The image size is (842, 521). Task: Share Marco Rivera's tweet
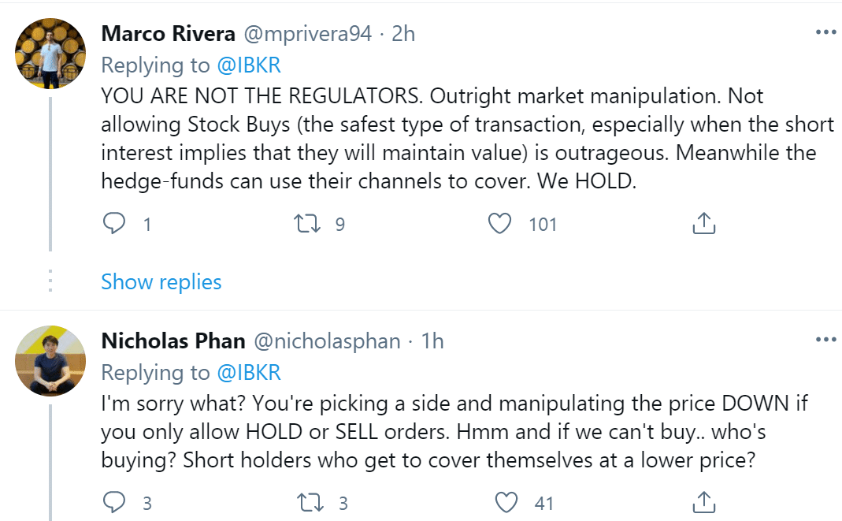[703, 224]
